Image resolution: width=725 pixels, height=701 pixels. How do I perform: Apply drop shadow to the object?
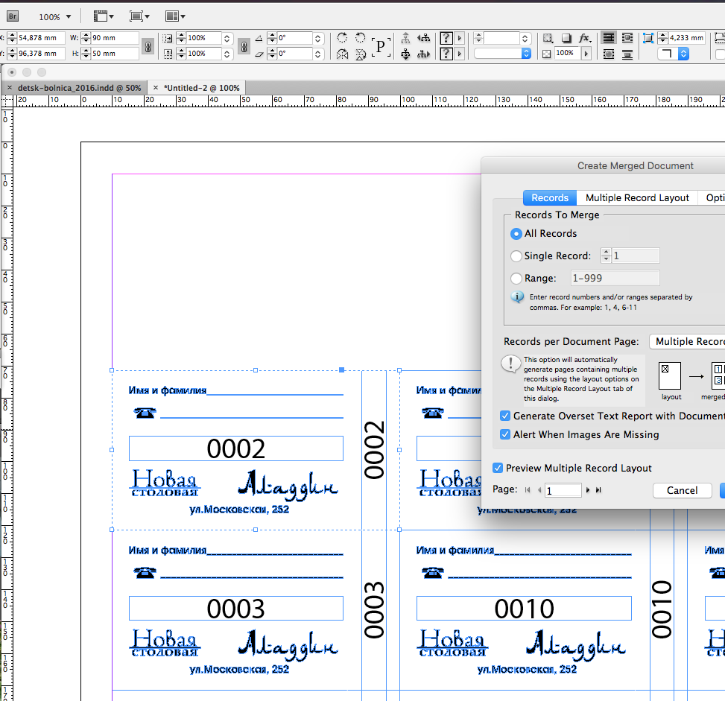[x=566, y=38]
